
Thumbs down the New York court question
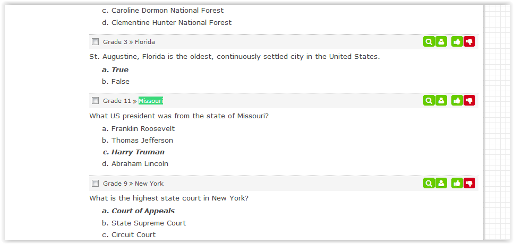click(x=469, y=184)
